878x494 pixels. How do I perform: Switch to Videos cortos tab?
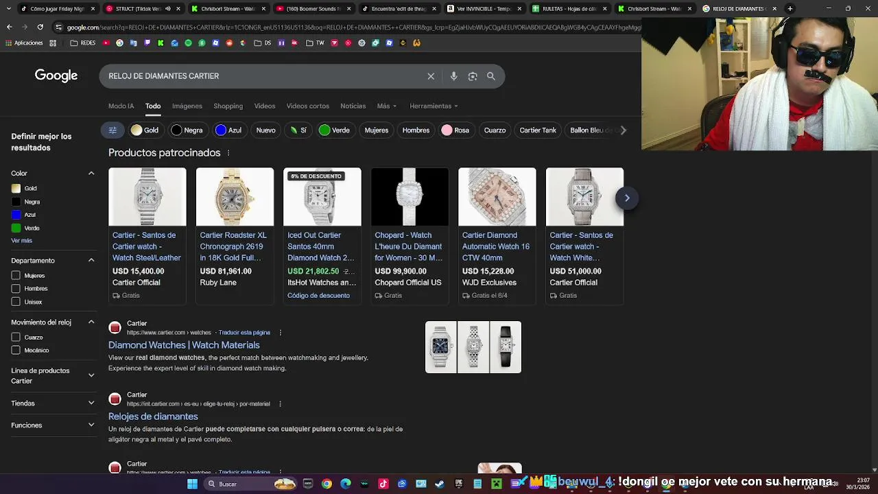tap(308, 106)
